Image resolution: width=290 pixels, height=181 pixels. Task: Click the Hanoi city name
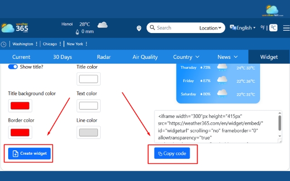coord(67,24)
